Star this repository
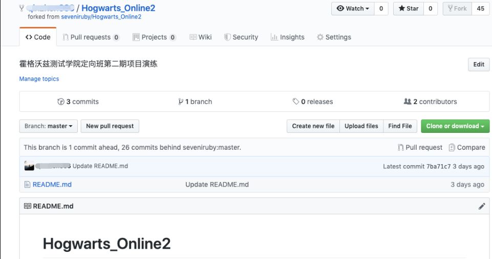The image size is (492, 259). 409,9
